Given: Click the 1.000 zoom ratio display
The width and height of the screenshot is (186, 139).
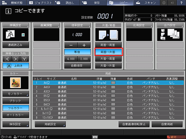Looking at the screenshot, I should pos(77,35).
